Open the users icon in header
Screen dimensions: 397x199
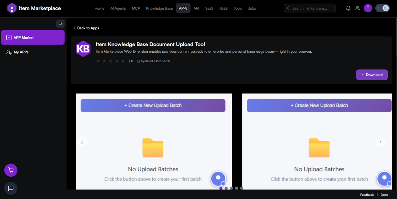[x=358, y=8]
